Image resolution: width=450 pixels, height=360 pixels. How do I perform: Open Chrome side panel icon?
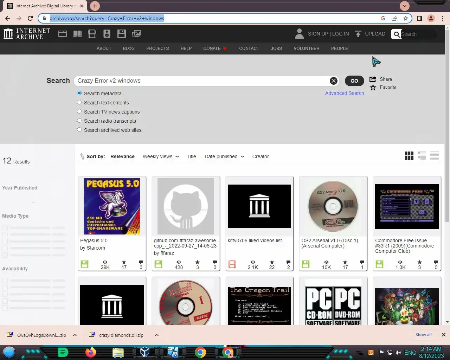(x=419, y=18)
